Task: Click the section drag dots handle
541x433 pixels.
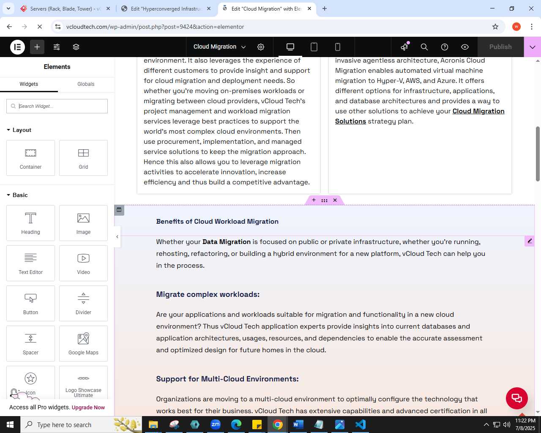Action: click(x=324, y=200)
